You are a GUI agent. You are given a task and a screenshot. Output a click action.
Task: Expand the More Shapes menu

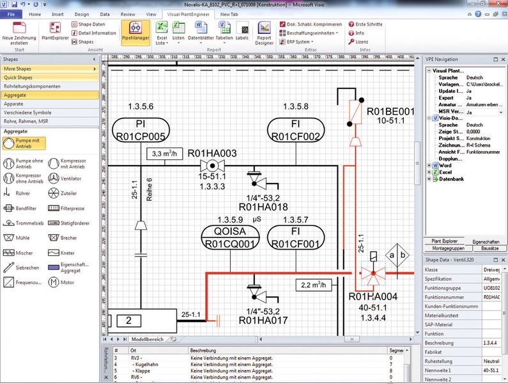click(50, 69)
